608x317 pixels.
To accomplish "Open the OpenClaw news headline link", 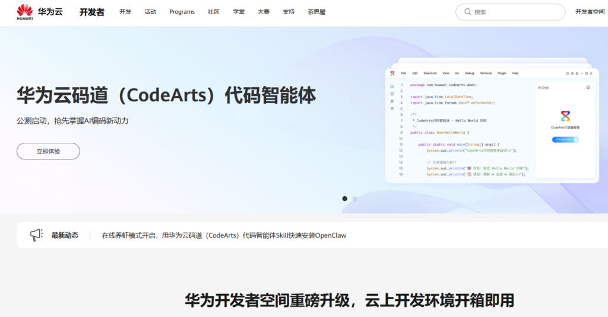I will (x=224, y=235).
